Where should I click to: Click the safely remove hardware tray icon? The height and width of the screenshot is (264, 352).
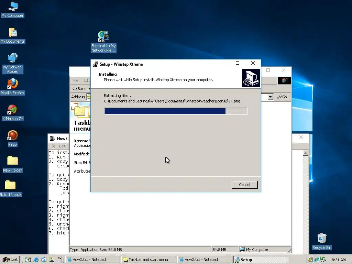pos(323,260)
